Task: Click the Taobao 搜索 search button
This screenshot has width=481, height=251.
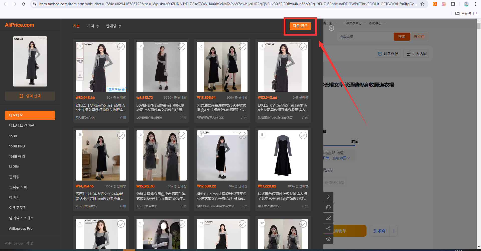Action: [402, 37]
